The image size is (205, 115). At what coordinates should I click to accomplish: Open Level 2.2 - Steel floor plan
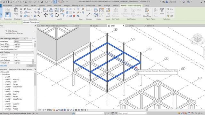pyautogui.click(x=11, y=94)
